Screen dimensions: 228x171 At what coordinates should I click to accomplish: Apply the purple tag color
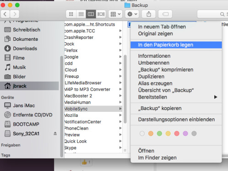[x=185, y=133]
